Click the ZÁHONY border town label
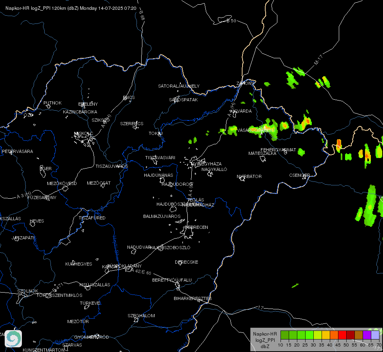Image resolution: width=383 pixels, height=352 pixels. click(x=245, y=83)
